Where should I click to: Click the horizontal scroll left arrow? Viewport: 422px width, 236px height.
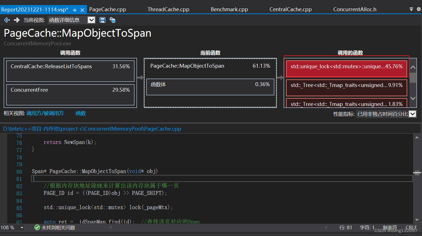pyautogui.click(x=111, y=227)
